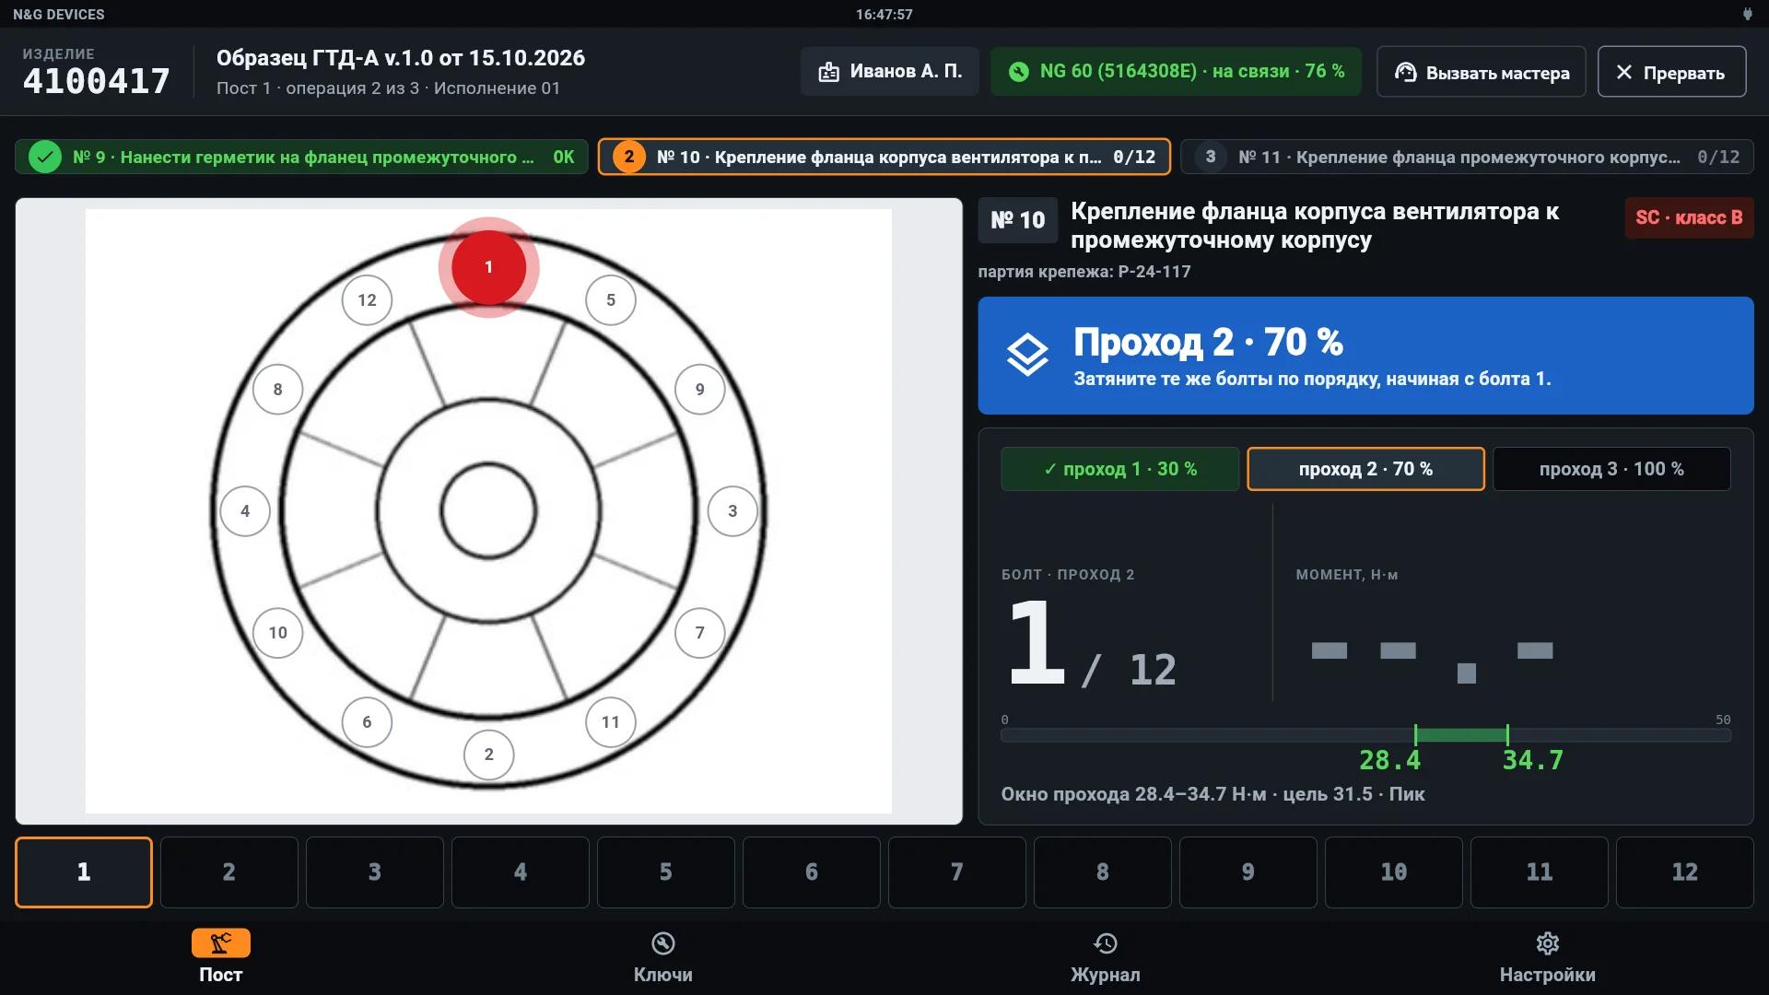1769x995 pixels.
Task: Switch to проход 2 · 70 %
Action: [x=1365, y=469]
